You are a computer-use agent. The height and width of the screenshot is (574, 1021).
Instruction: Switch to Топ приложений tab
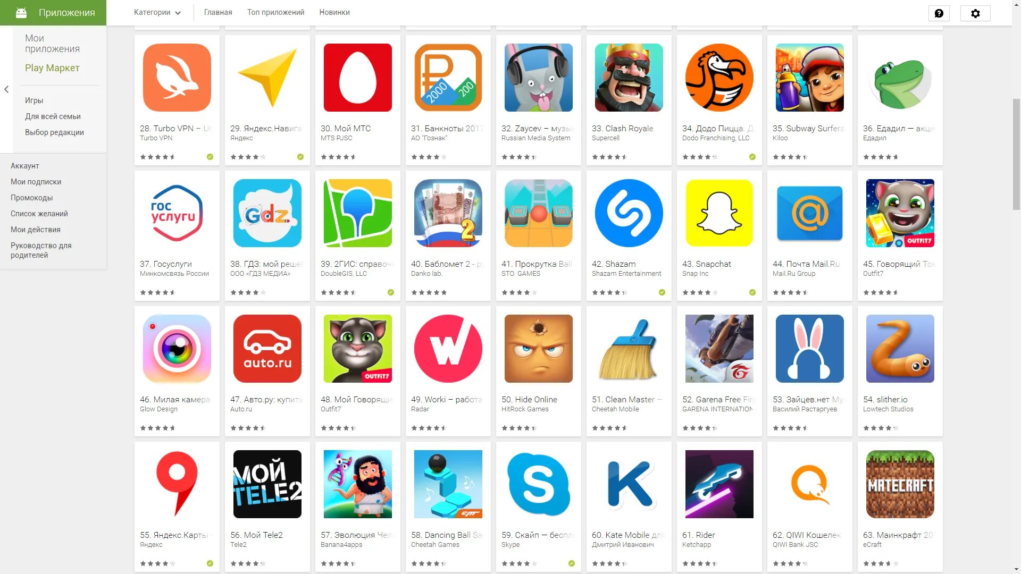pyautogui.click(x=275, y=12)
